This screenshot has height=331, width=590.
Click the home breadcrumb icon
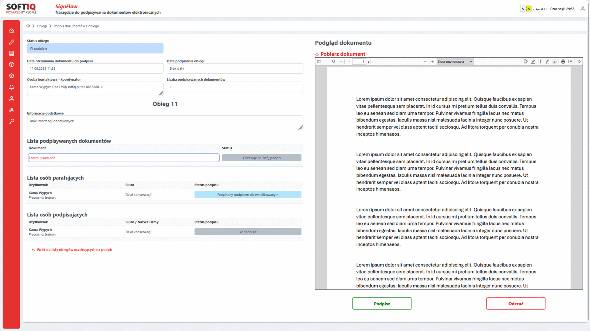[x=28, y=26]
